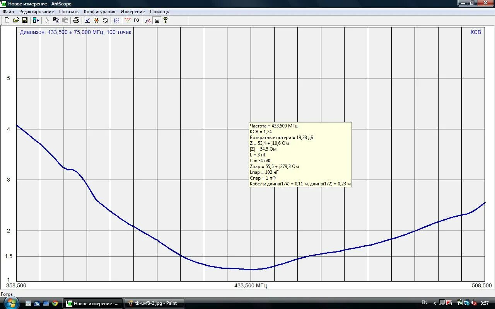The image size is (495, 309).
Task: Select the Новое измерение taskbar button
Action: (93, 303)
